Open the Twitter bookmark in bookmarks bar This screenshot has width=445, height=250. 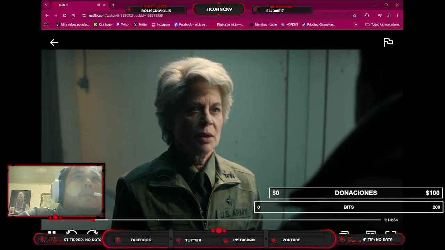(x=140, y=25)
